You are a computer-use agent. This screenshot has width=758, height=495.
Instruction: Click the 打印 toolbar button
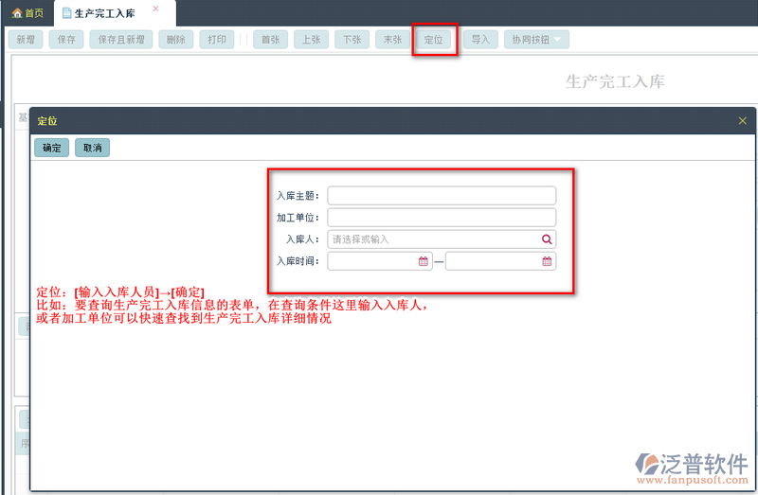[x=217, y=40]
